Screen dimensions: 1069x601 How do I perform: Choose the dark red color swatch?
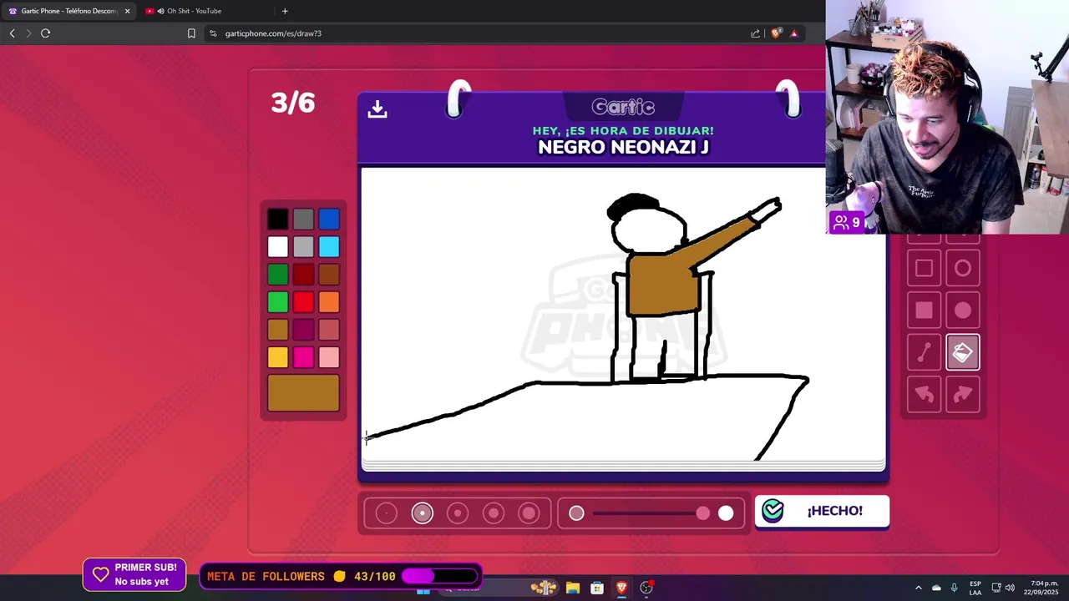click(x=303, y=275)
